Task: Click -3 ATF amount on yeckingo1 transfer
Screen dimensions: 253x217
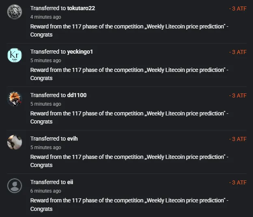Action: (x=238, y=52)
